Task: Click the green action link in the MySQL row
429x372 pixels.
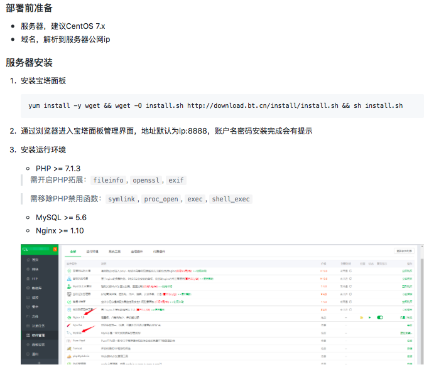Action: pyautogui.click(x=406, y=333)
